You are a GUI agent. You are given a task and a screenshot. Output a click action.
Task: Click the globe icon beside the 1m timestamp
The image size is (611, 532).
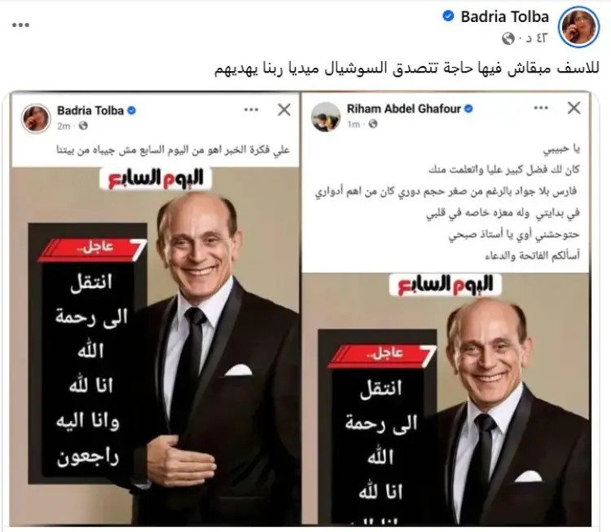(373, 124)
